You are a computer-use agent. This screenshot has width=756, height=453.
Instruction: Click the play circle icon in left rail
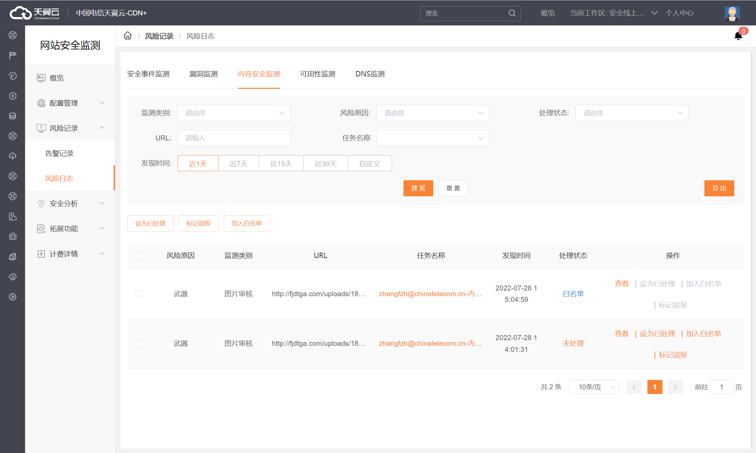13,297
